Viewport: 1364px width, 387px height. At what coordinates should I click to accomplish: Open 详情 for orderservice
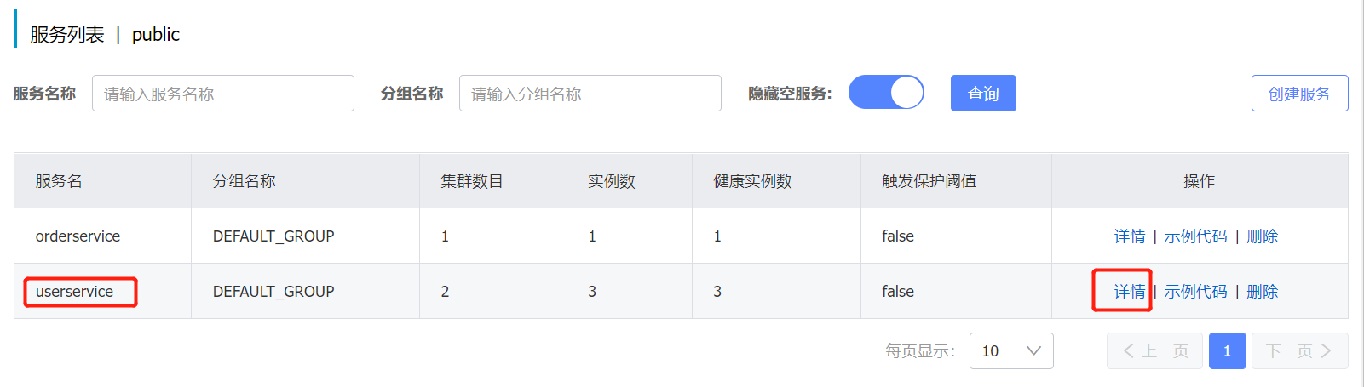(1130, 236)
